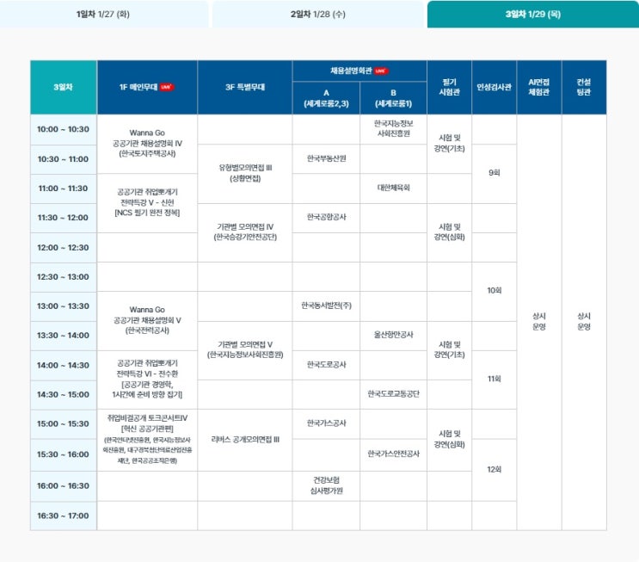Click the 13:30 ~ 14:00 time slot
The height and width of the screenshot is (562, 639).
[x=63, y=336]
